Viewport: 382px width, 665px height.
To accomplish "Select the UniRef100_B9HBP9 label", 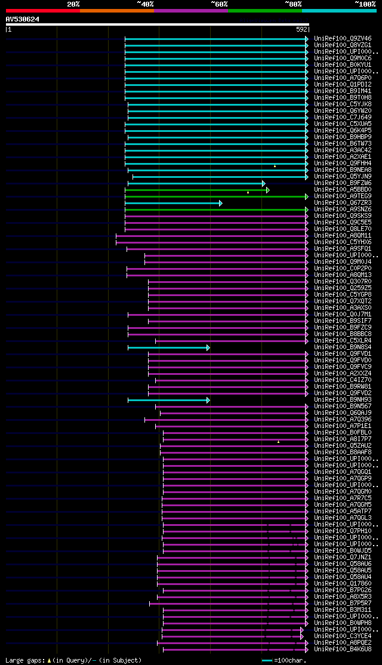I will tap(343, 137).
